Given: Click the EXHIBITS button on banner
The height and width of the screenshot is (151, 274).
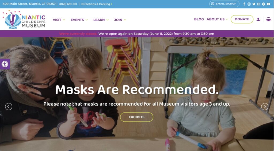Looking at the screenshot, I should pyautogui.click(x=137, y=117).
